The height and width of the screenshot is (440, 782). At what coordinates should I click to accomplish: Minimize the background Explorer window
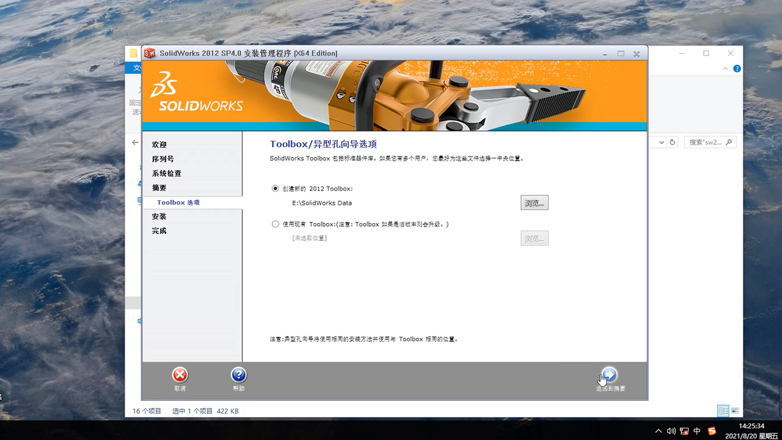(682, 53)
